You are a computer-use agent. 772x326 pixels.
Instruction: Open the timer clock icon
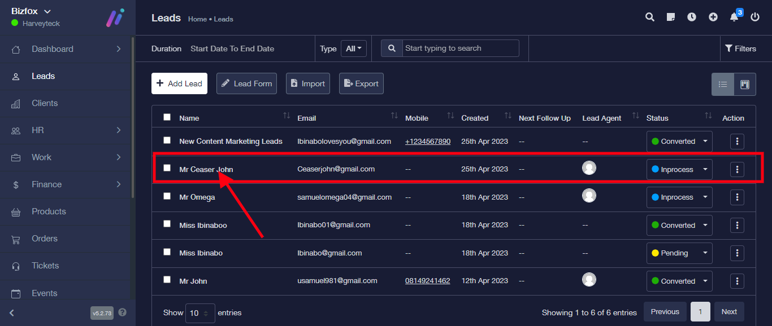(692, 17)
